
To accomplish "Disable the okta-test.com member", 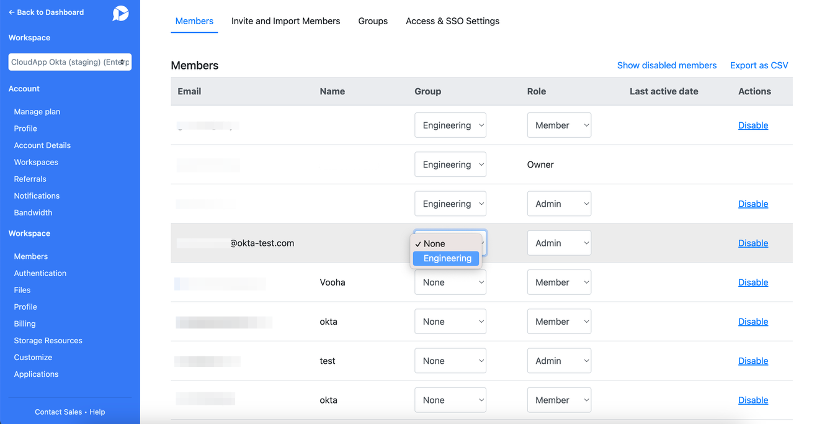I will point(753,243).
